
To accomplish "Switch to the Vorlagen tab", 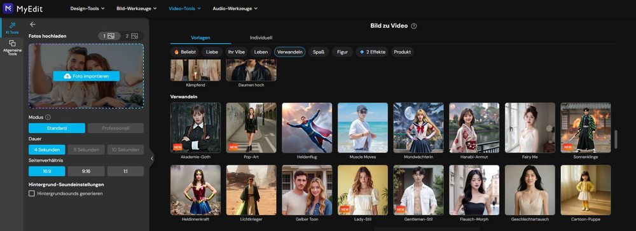I will tap(200, 38).
